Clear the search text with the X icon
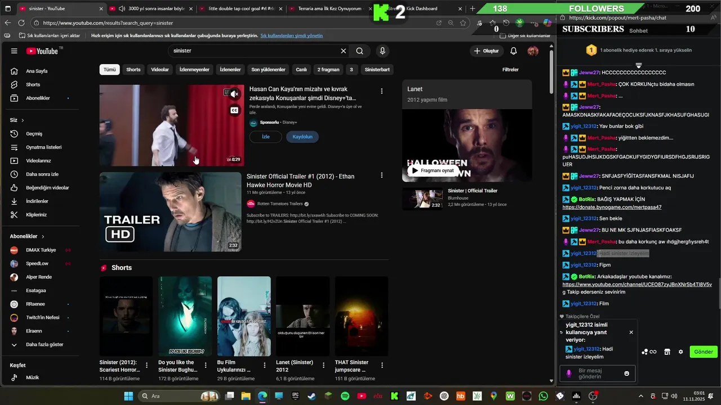Viewport: 721px width, 405px height. coord(344,51)
